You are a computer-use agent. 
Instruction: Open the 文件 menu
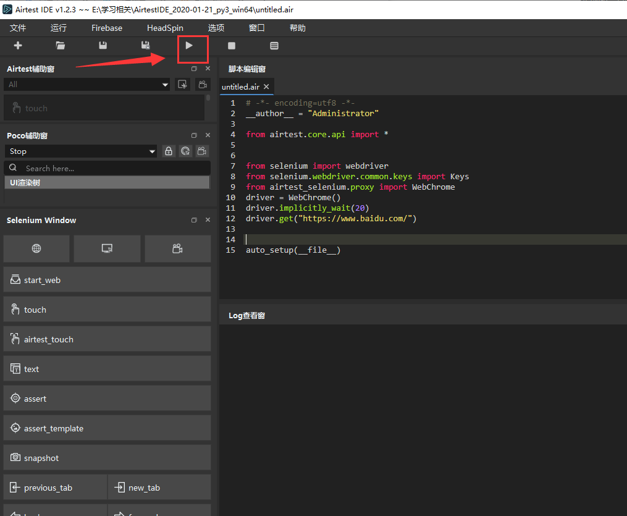coord(18,28)
